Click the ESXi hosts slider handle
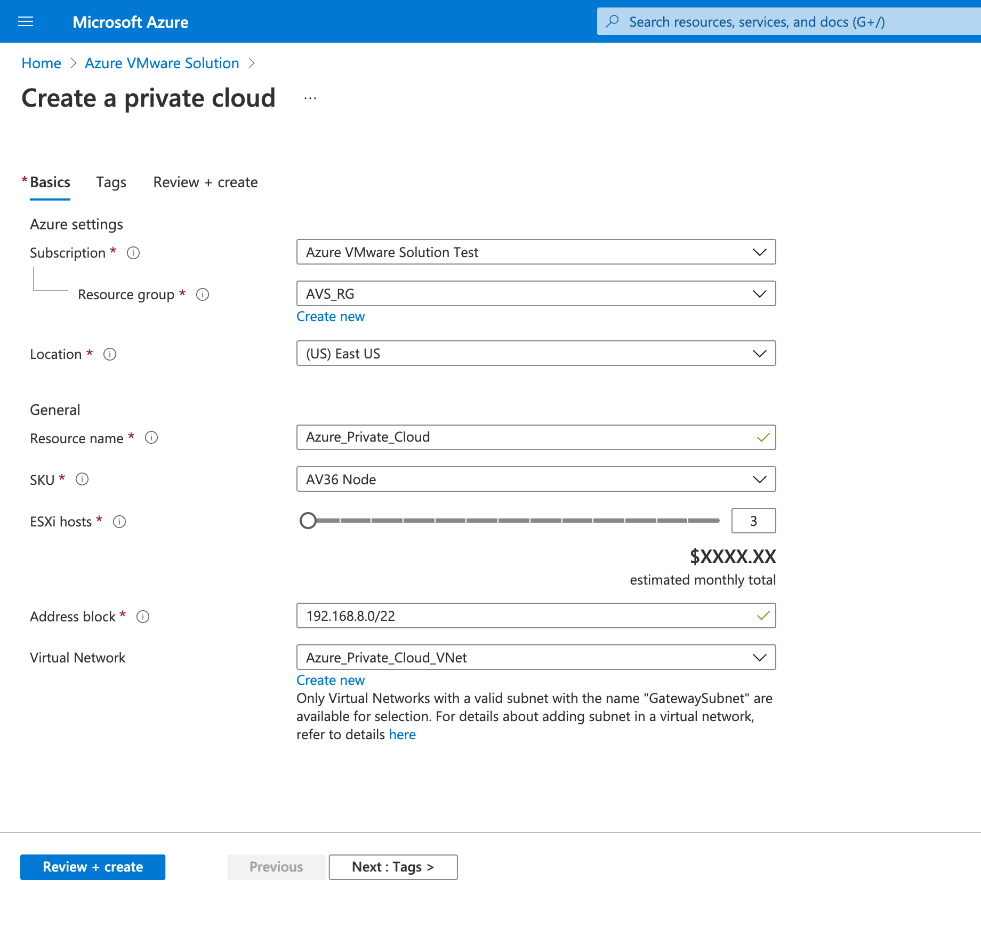The image size is (981, 927). coord(308,521)
